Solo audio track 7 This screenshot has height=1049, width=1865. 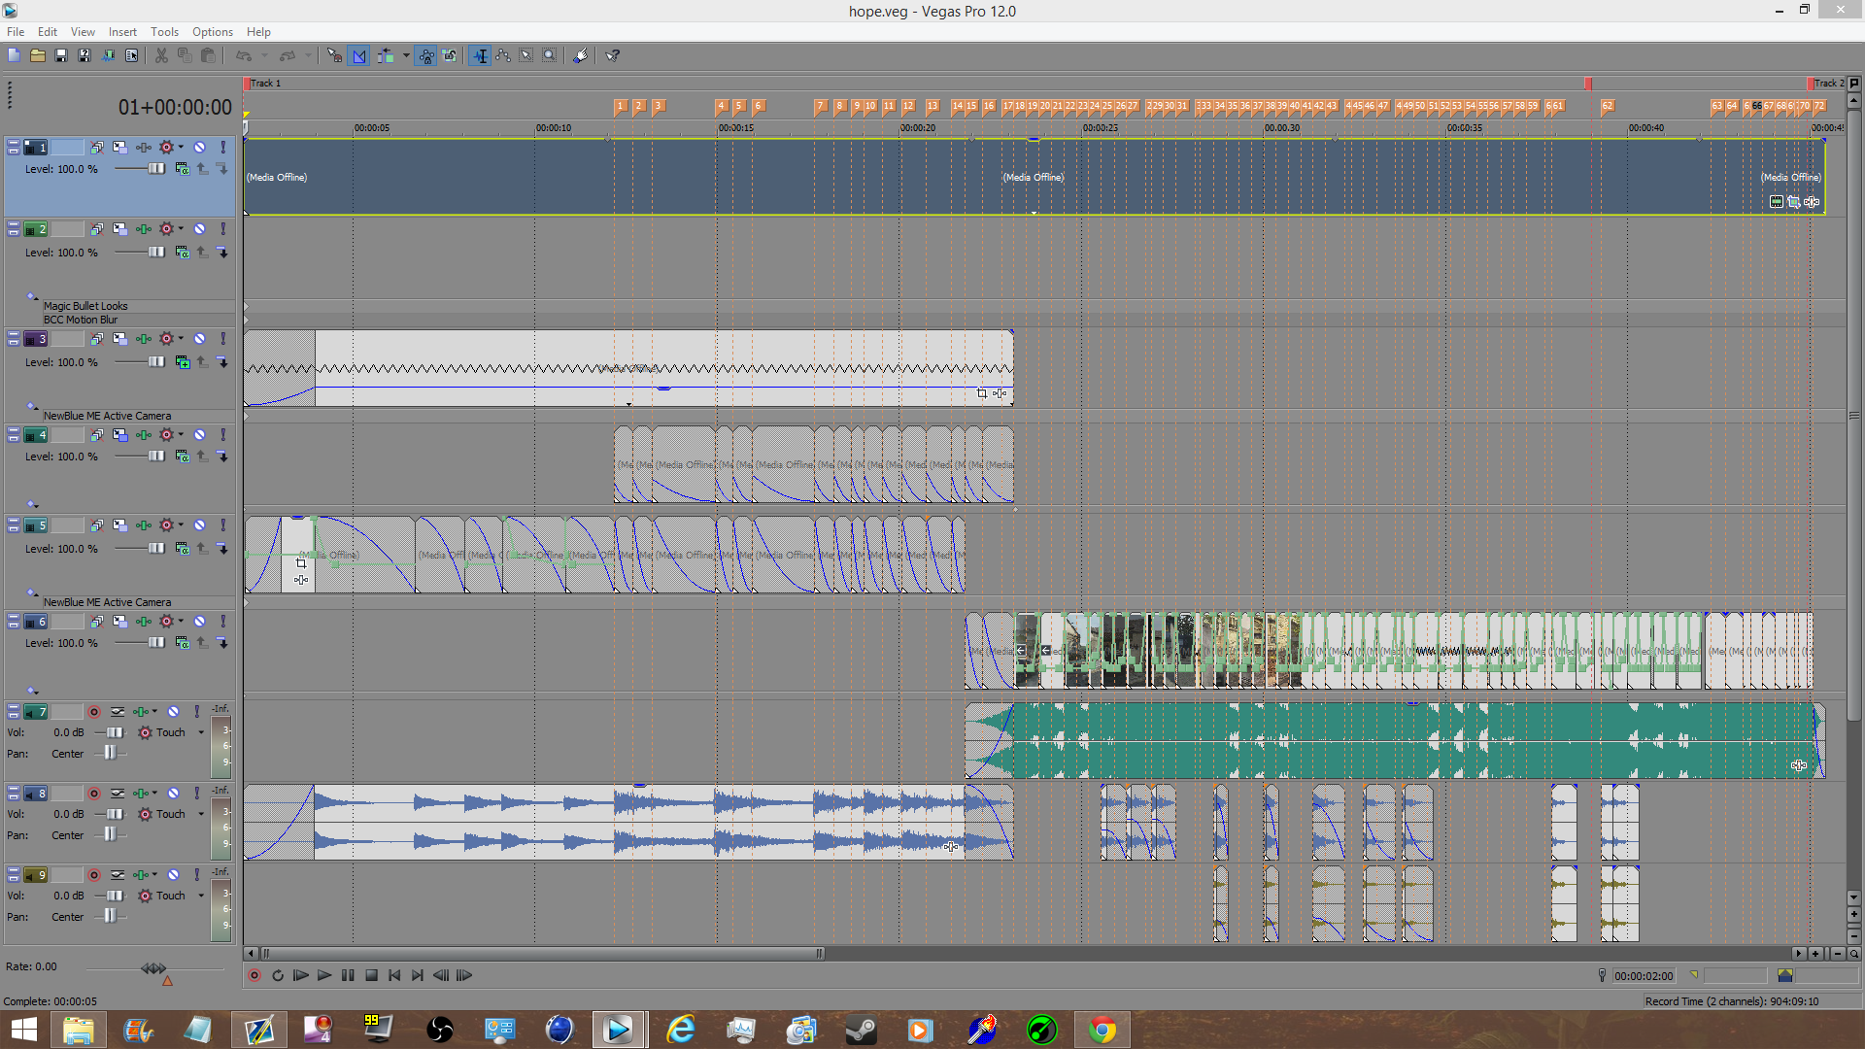pos(196,712)
